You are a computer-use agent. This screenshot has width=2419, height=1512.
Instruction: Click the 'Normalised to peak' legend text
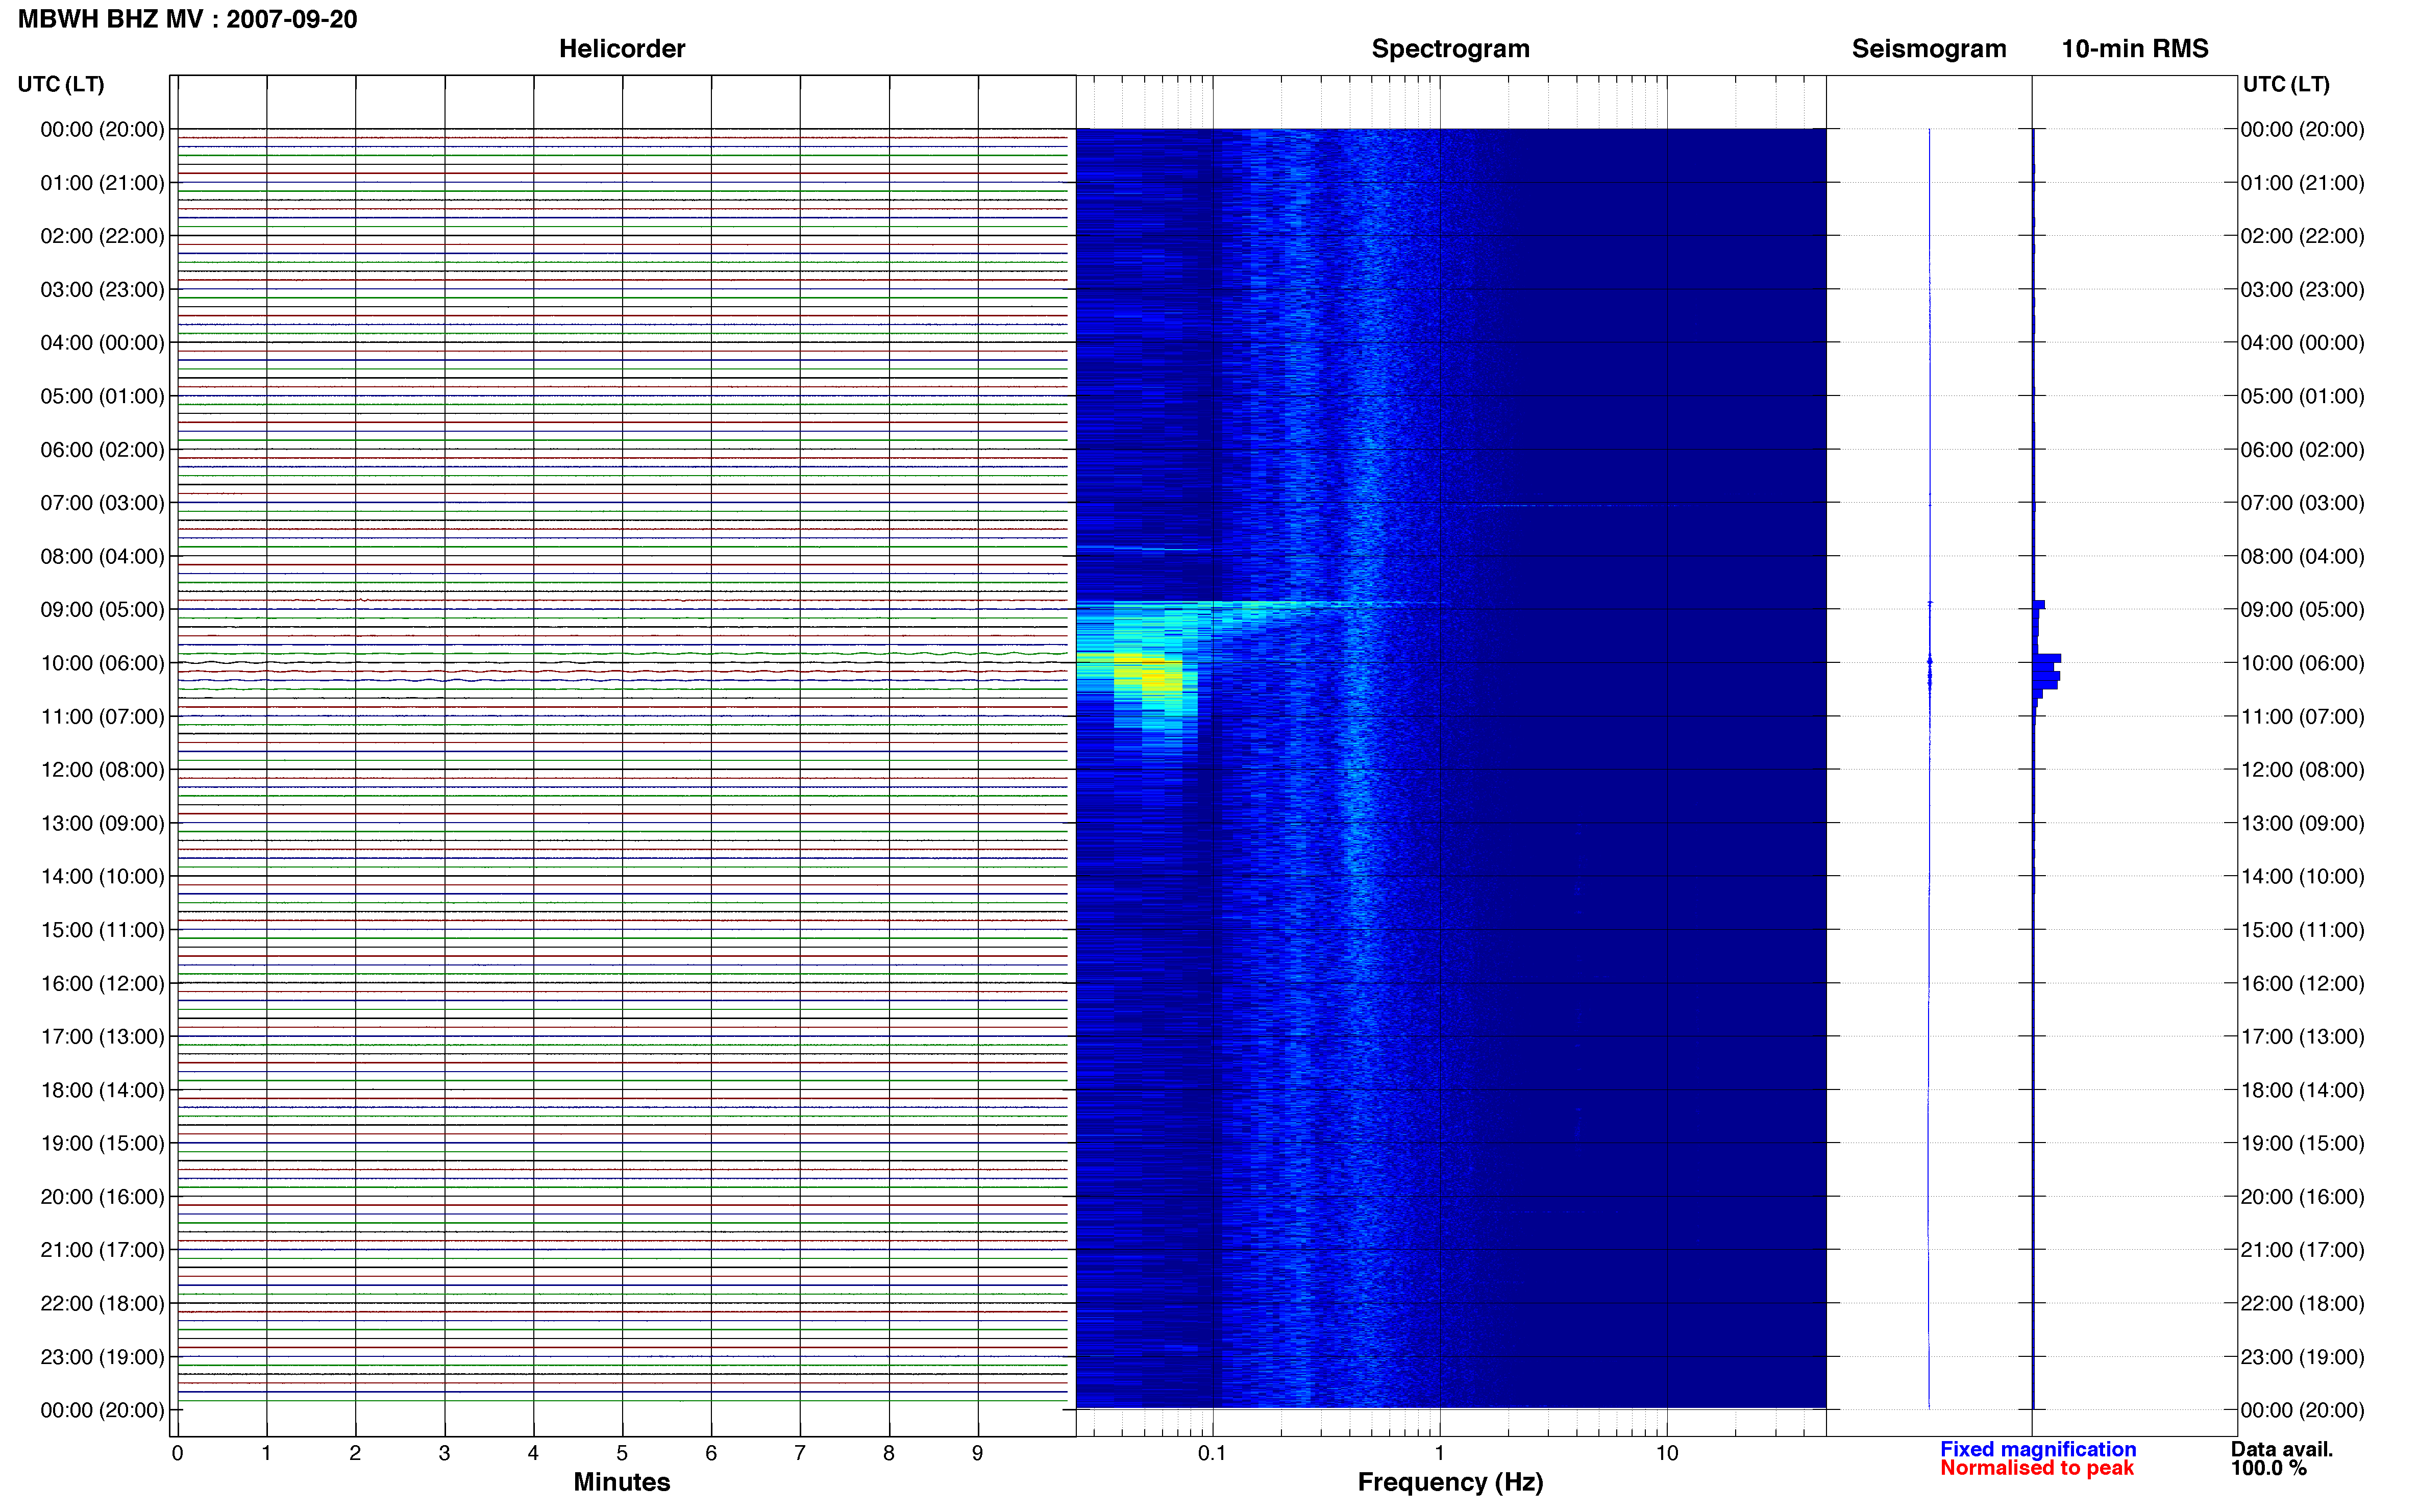[x=2036, y=1468]
